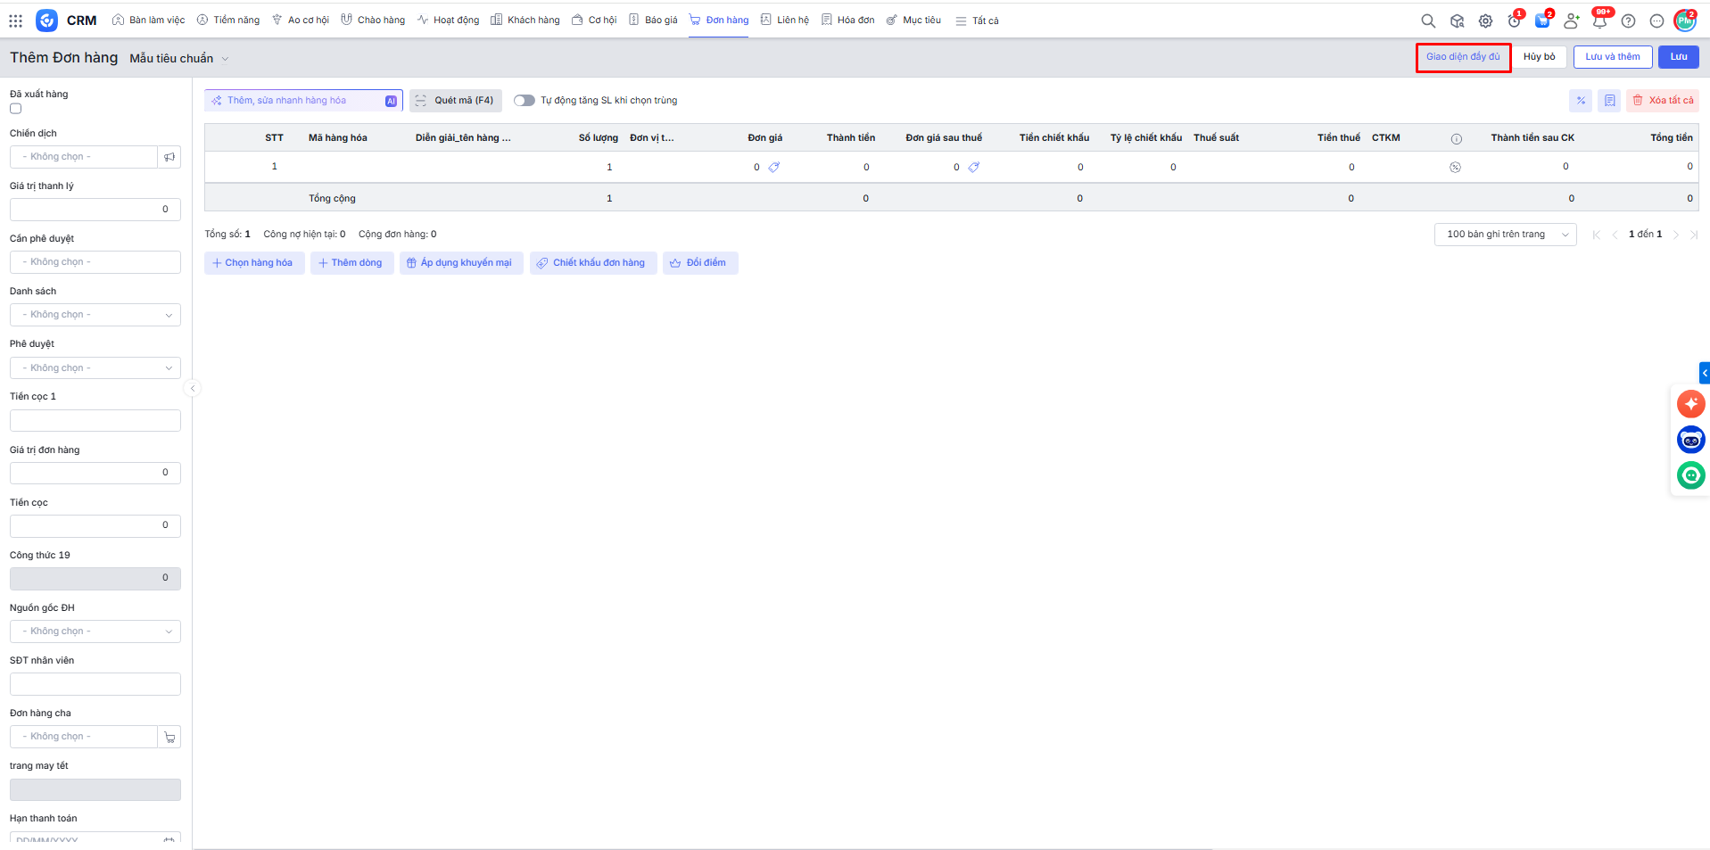The image size is (1710, 850).
Task: Open the Phê duyệt dropdown
Action: click(95, 367)
